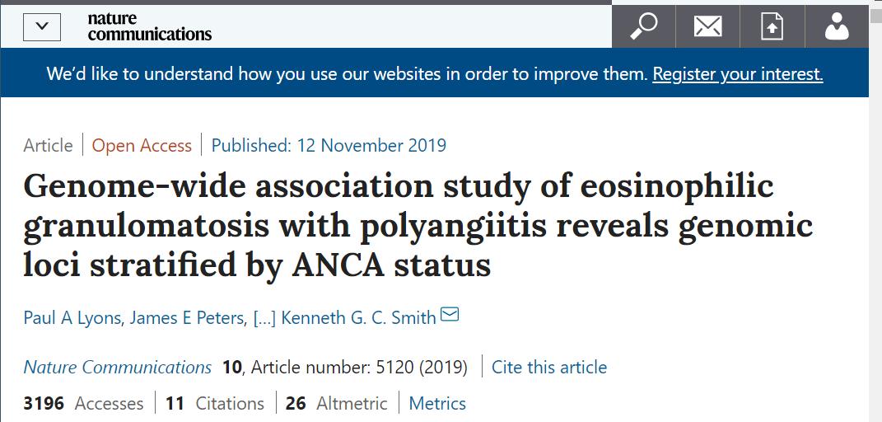Click the 11 Citations count

[214, 403]
